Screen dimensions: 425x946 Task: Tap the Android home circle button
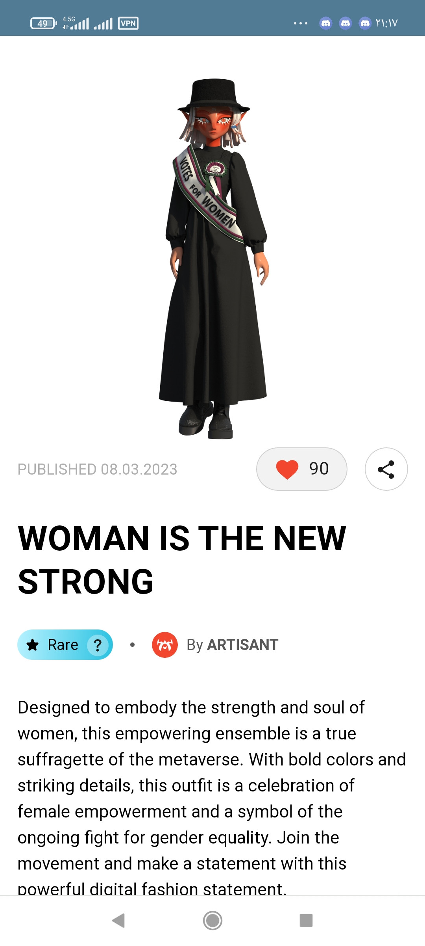point(213,921)
